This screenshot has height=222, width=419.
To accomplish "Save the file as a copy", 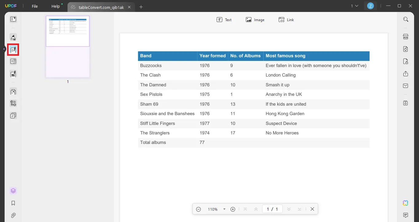I will click(x=405, y=103).
